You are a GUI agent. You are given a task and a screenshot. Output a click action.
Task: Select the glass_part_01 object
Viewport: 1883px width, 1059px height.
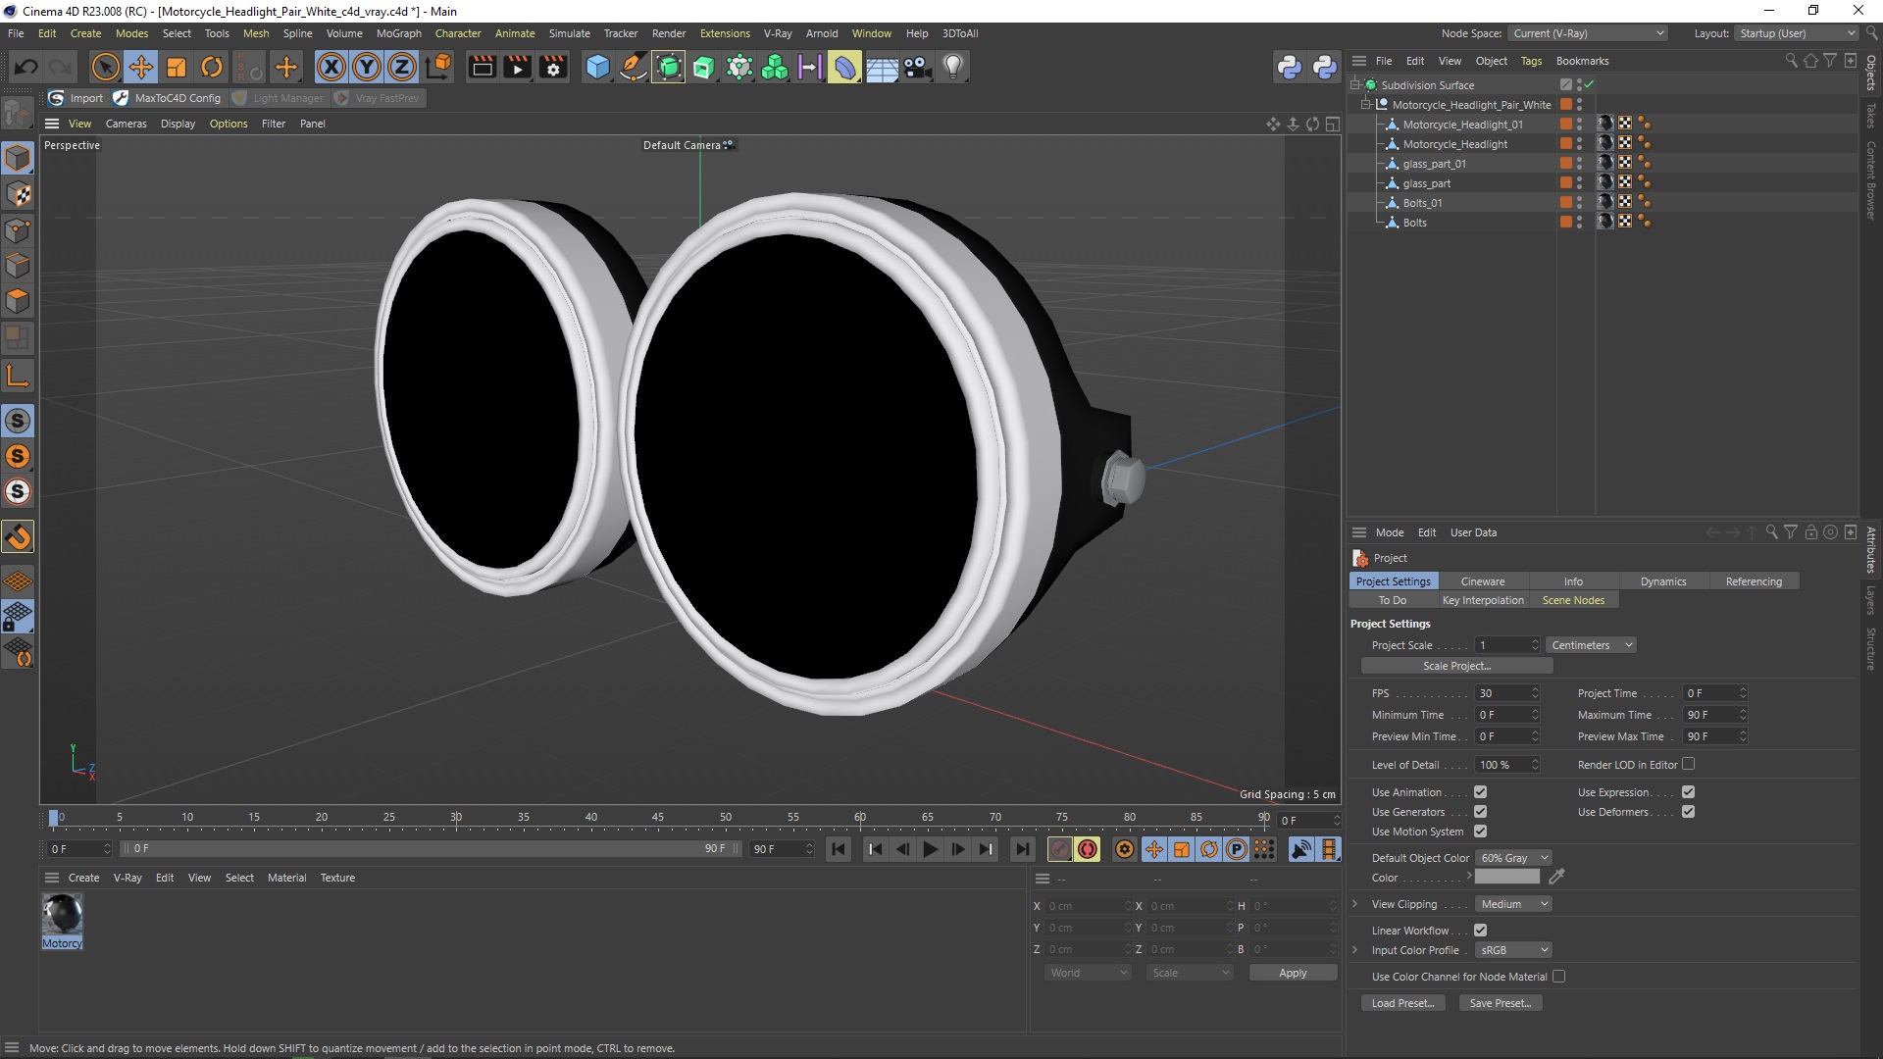tap(1434, 164)
